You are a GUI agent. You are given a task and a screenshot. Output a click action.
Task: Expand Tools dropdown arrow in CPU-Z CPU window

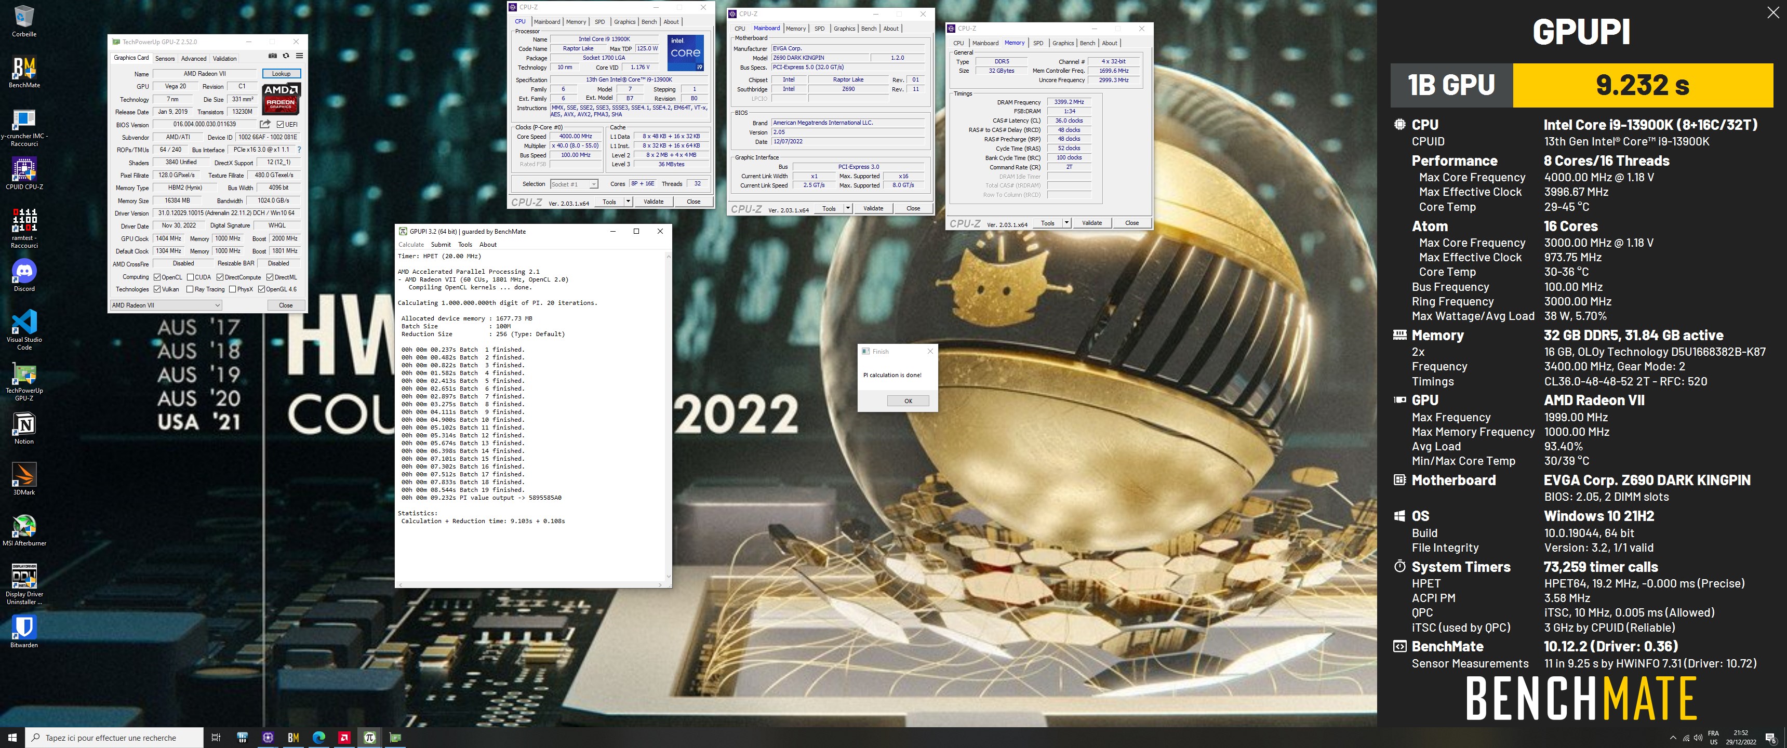click(x=628, y=202)
